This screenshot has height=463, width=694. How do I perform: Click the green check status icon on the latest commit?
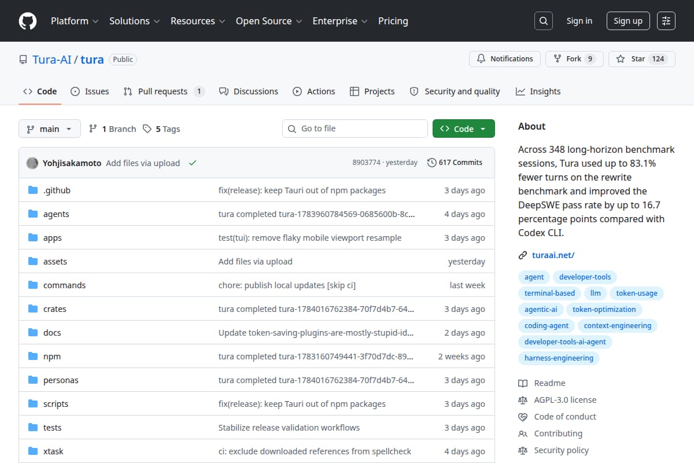pos(193,163)
